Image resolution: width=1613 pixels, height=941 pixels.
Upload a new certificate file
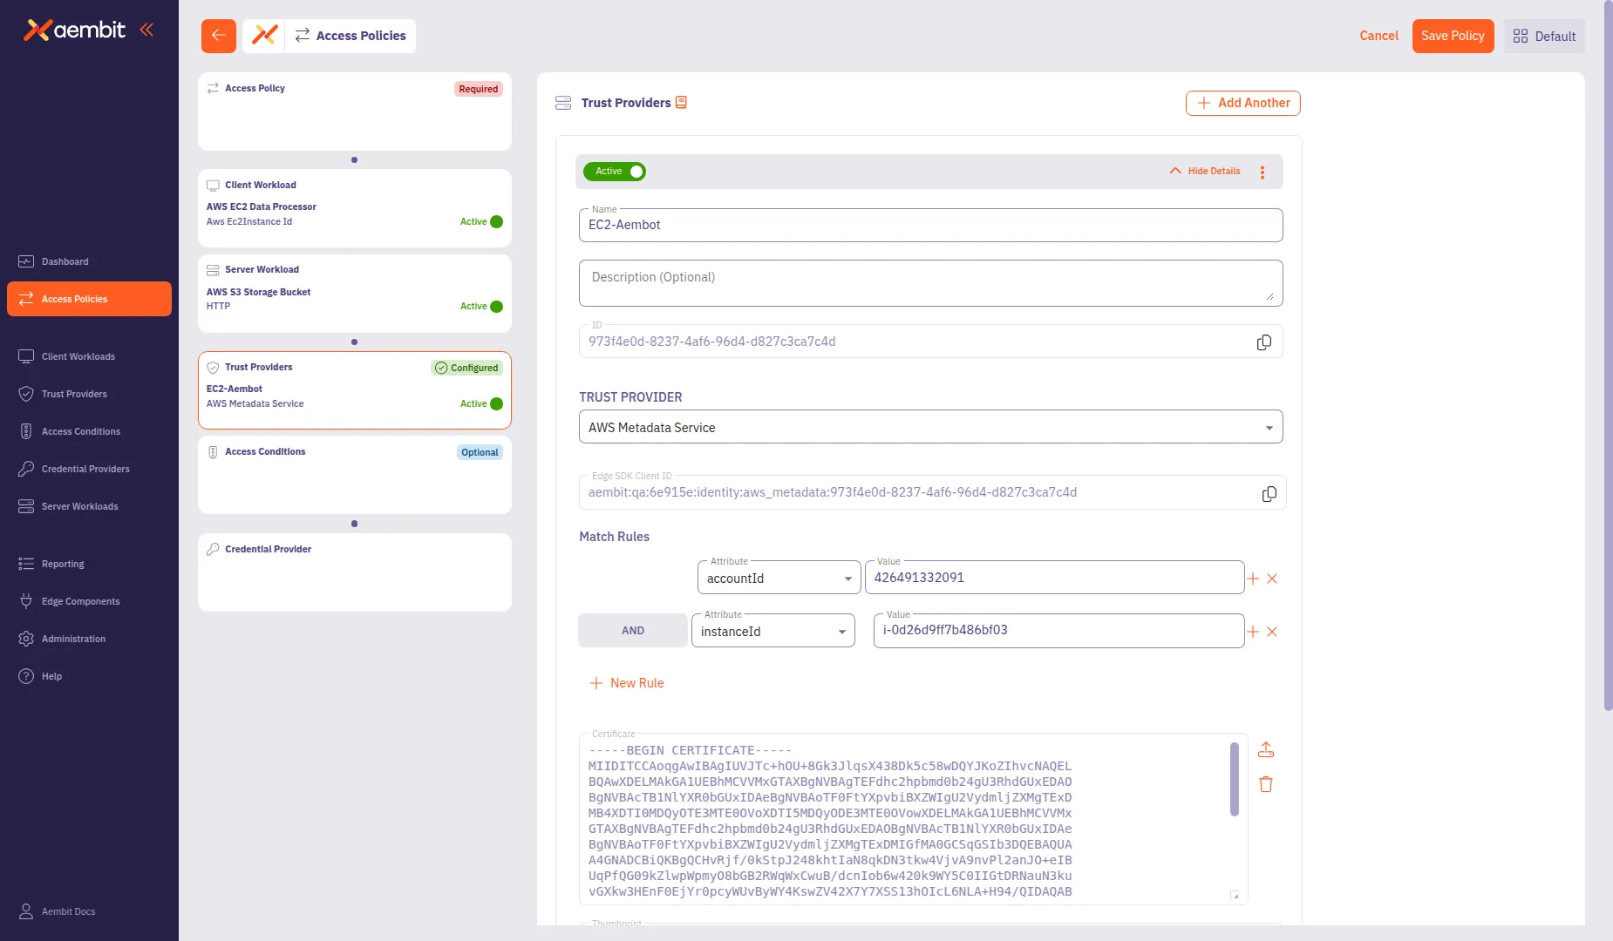(1265, 749)
